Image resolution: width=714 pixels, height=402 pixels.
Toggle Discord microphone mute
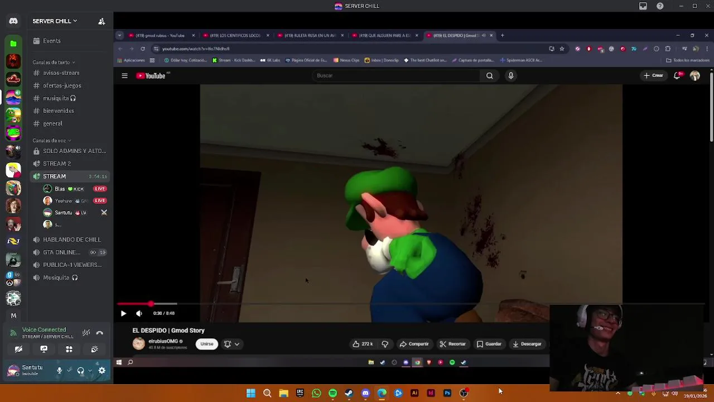click(x=59, y=370)
